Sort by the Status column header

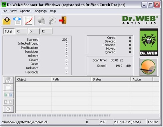click(x=111, y=79)
